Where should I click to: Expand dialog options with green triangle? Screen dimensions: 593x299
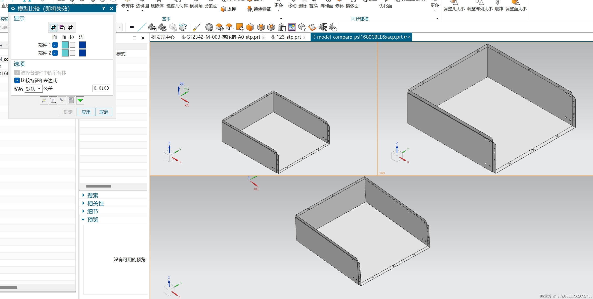click(x=80, y=100)
